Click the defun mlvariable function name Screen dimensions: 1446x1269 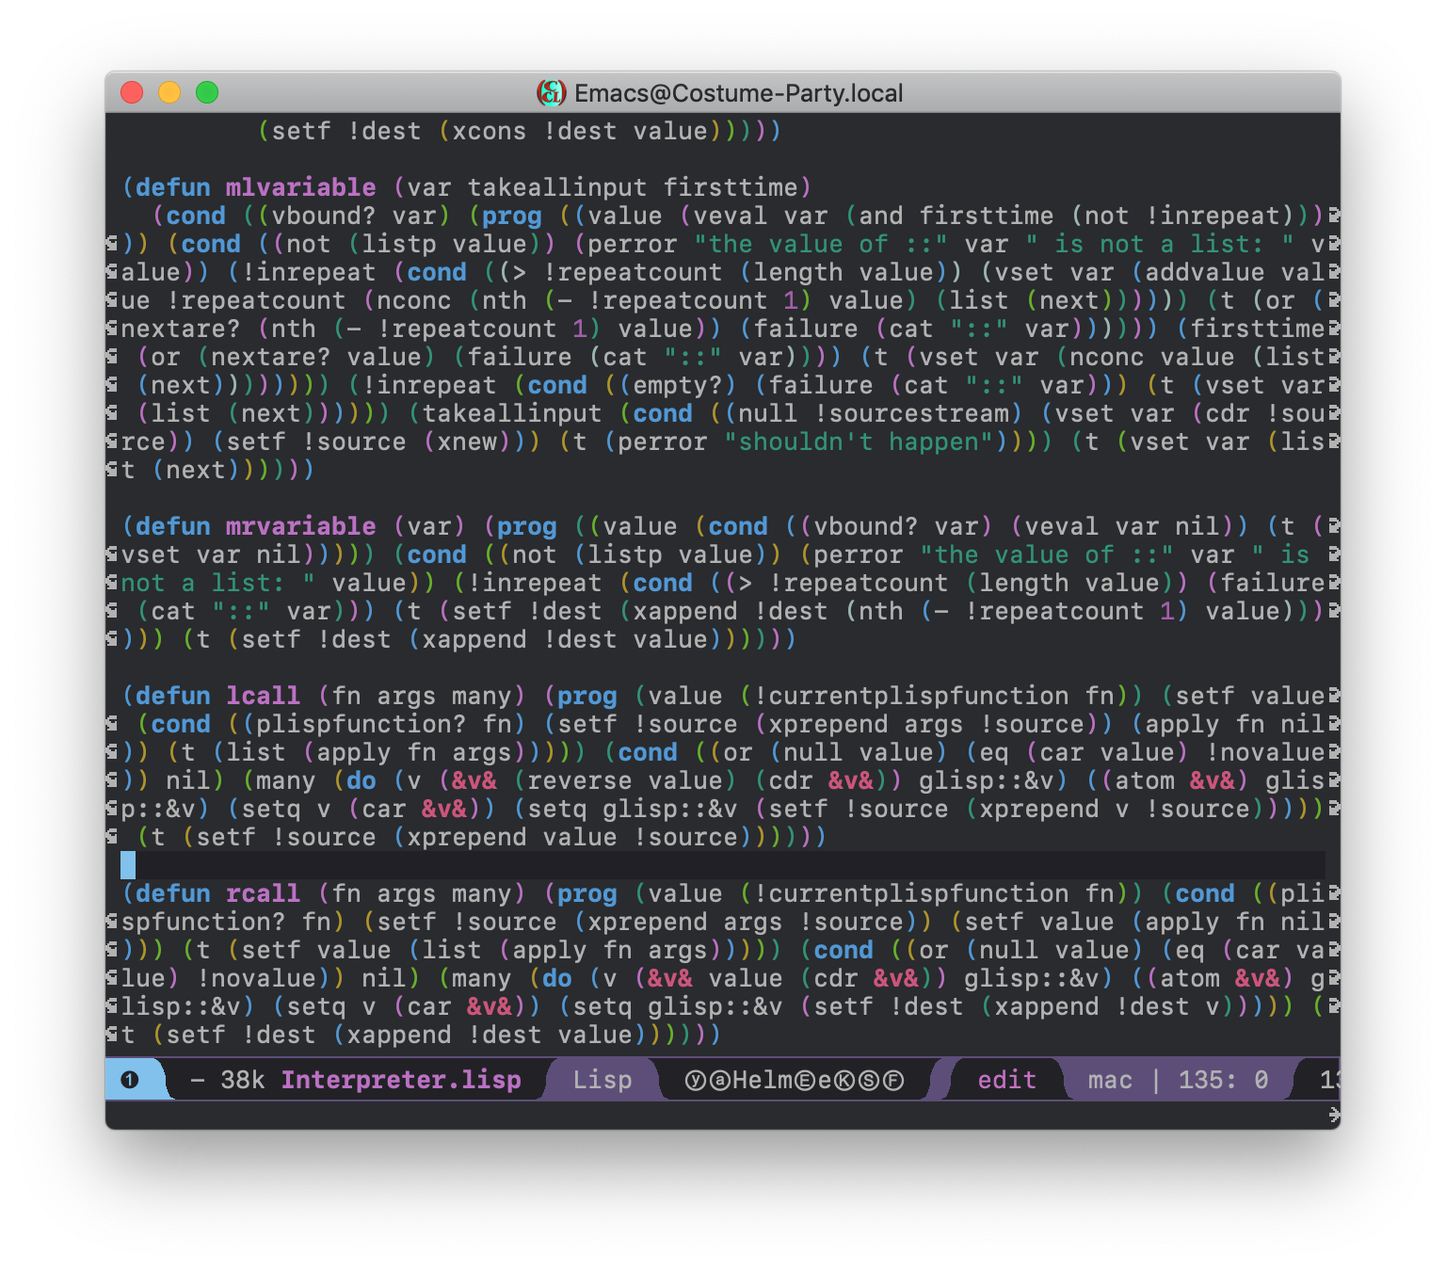[x=300, y=187]
